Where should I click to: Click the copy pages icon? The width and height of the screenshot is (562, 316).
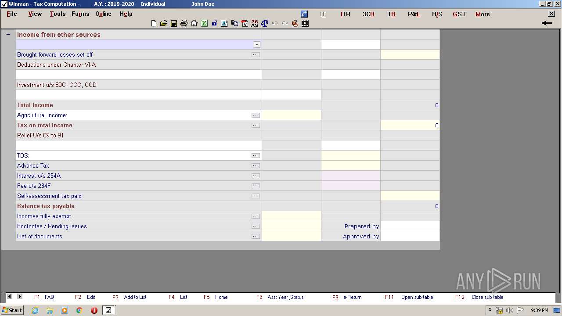point(234,23)
